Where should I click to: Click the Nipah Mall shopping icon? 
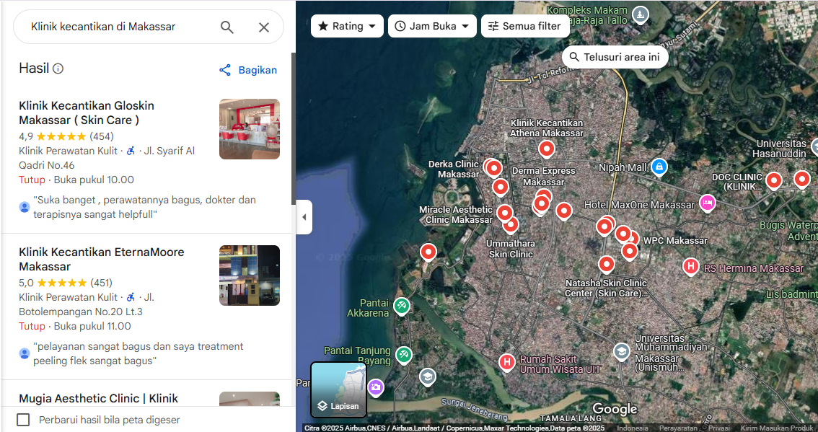(x=659, y=167)
